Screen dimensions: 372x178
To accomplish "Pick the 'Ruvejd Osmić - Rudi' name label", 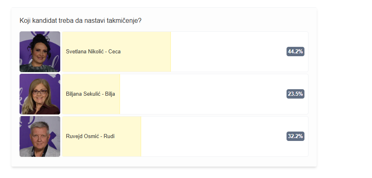I will pyautogui.click(x=90, y=136).
